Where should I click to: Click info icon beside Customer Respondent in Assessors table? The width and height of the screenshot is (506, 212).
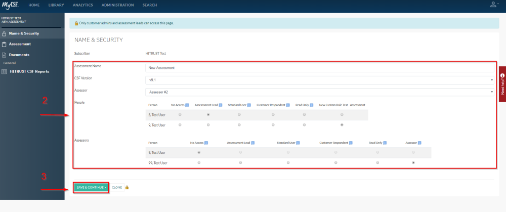pyautogui.click(x=351, y=143)
